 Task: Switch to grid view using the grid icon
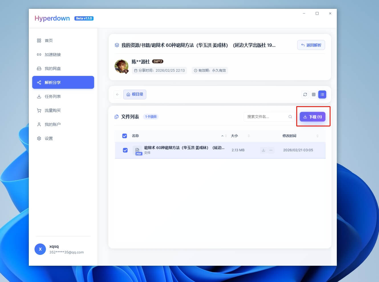(313, 94)
